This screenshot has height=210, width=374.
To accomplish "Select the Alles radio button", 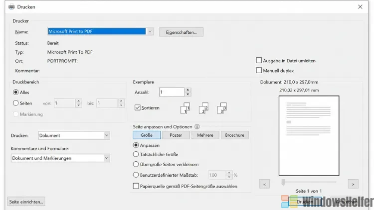I will 16,92.
